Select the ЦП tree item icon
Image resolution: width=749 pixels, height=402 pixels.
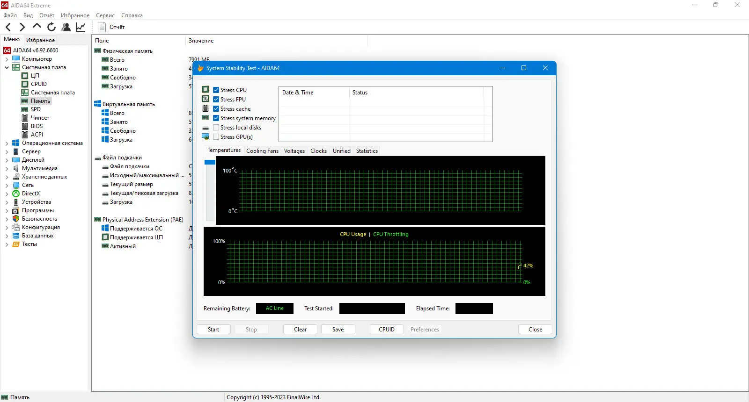click(x=25, y=76)
